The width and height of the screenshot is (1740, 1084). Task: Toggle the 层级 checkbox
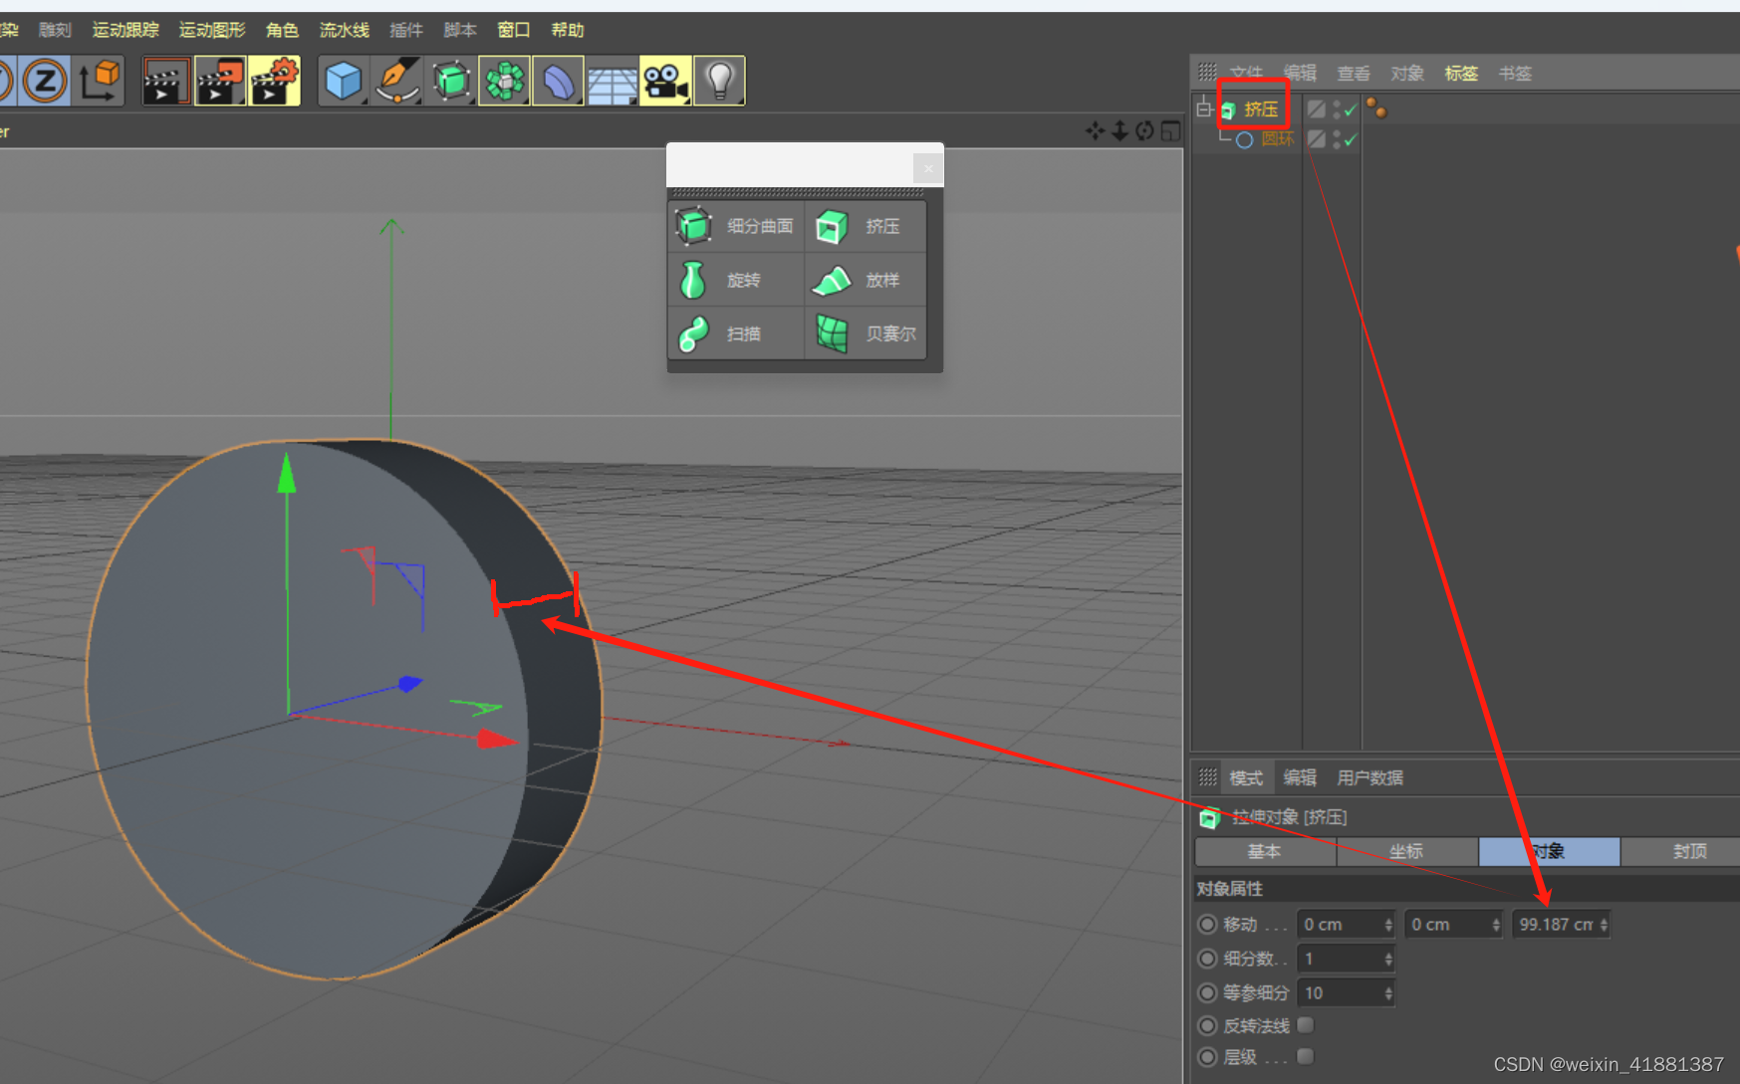click(x=1306, y=1057)
